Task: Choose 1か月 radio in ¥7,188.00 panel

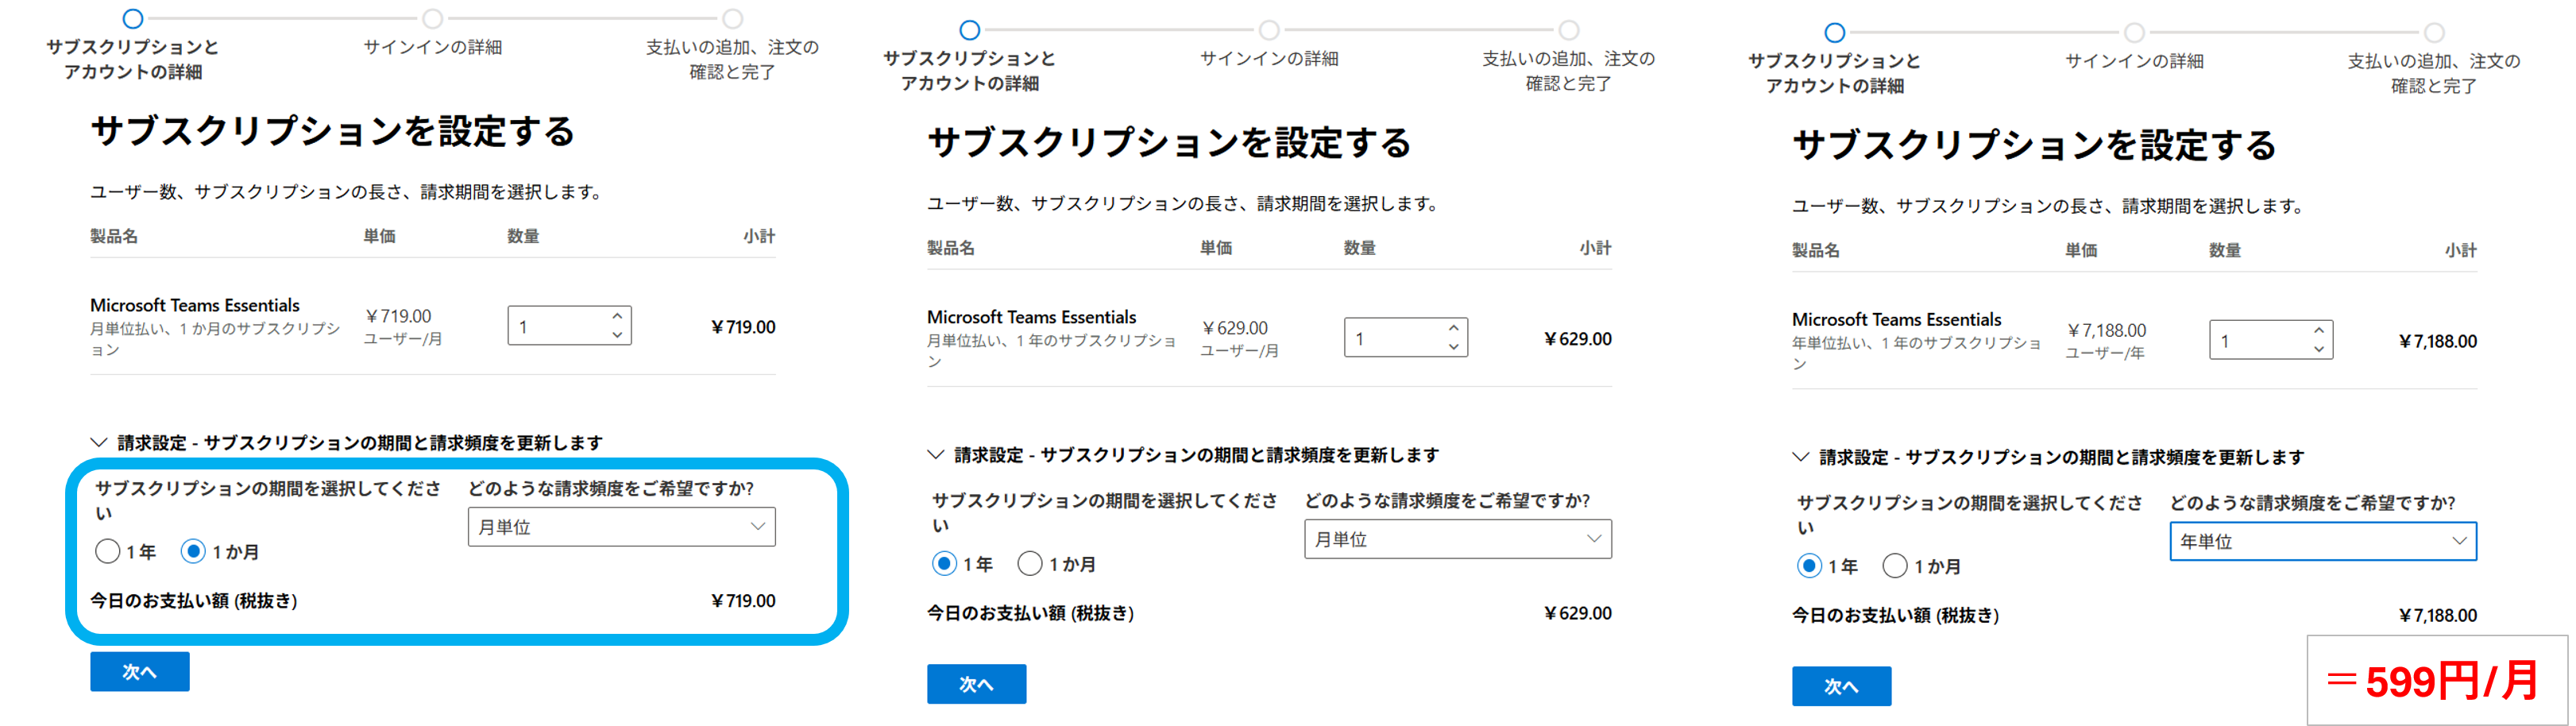Action: pyautogui.click(x=1895, y=566)
